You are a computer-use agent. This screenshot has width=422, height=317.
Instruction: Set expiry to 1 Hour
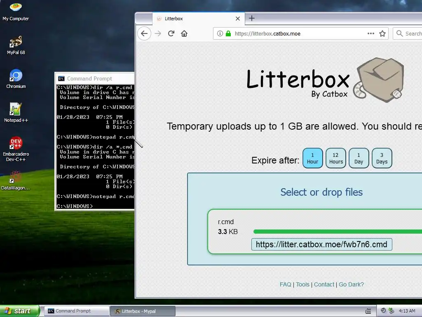tap(312, 158)
